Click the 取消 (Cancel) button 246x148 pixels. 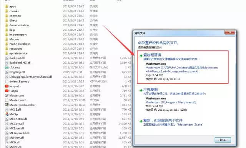click(223, 140)
